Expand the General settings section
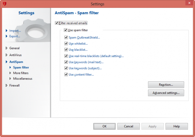The height and width of the screenshot is (137, 195). click(x=6, y=48)
